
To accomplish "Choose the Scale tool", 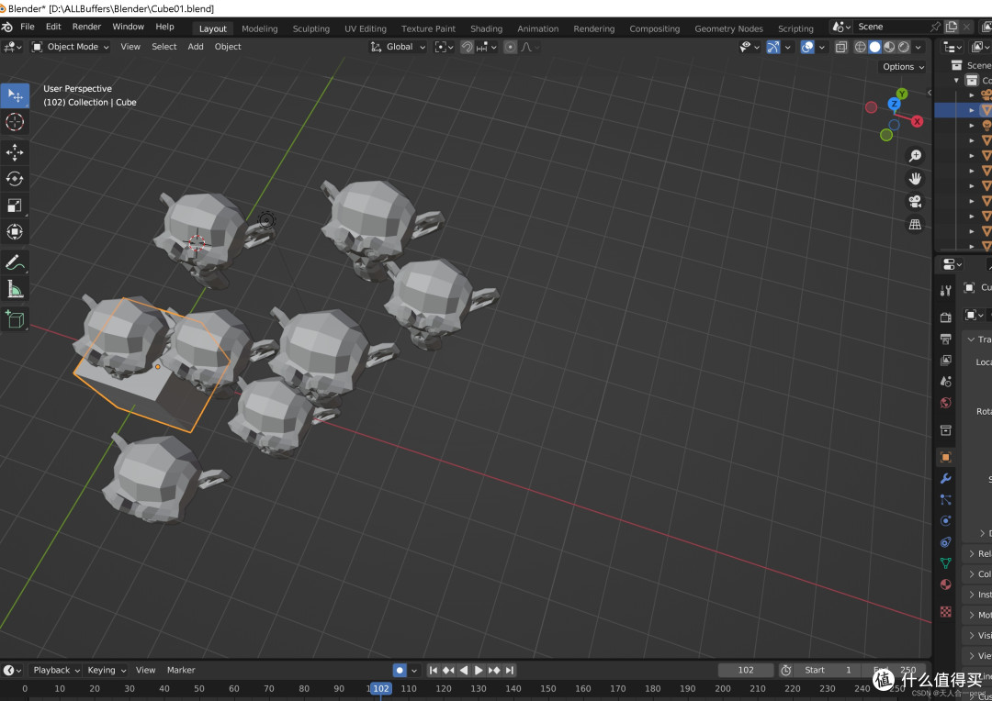I will tap(15, 206).
